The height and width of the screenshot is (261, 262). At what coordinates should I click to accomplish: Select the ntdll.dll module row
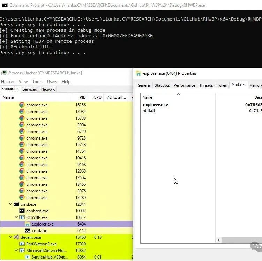pos(201,111)
